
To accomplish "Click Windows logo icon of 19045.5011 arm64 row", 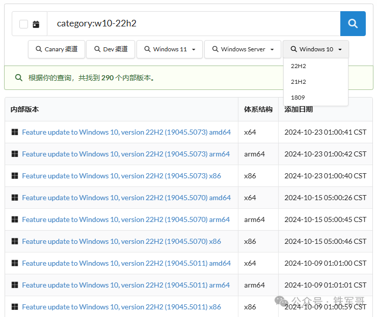I will (15, 285).
